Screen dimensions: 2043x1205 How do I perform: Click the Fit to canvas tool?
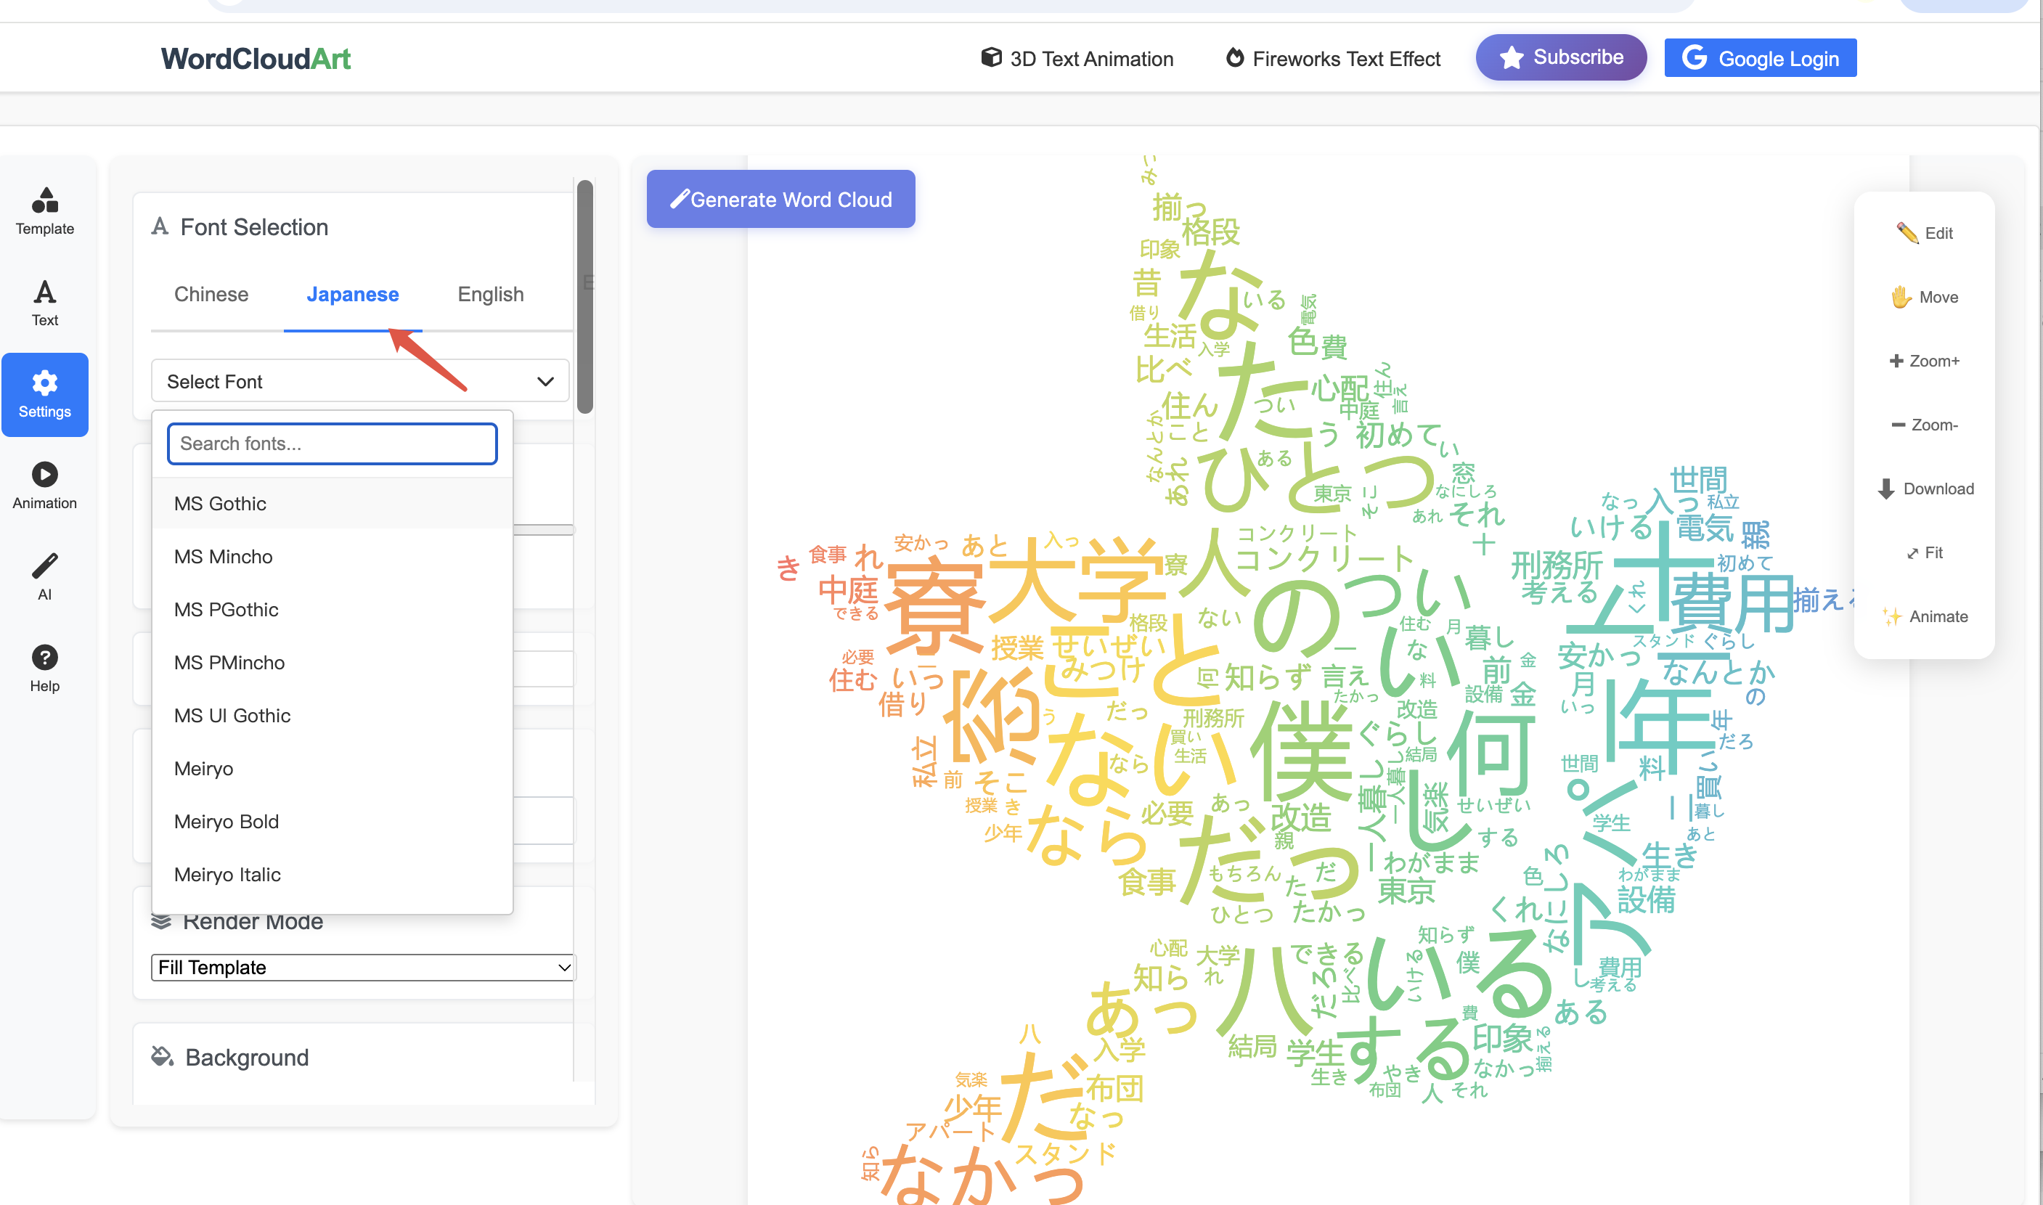[1924, 553]
